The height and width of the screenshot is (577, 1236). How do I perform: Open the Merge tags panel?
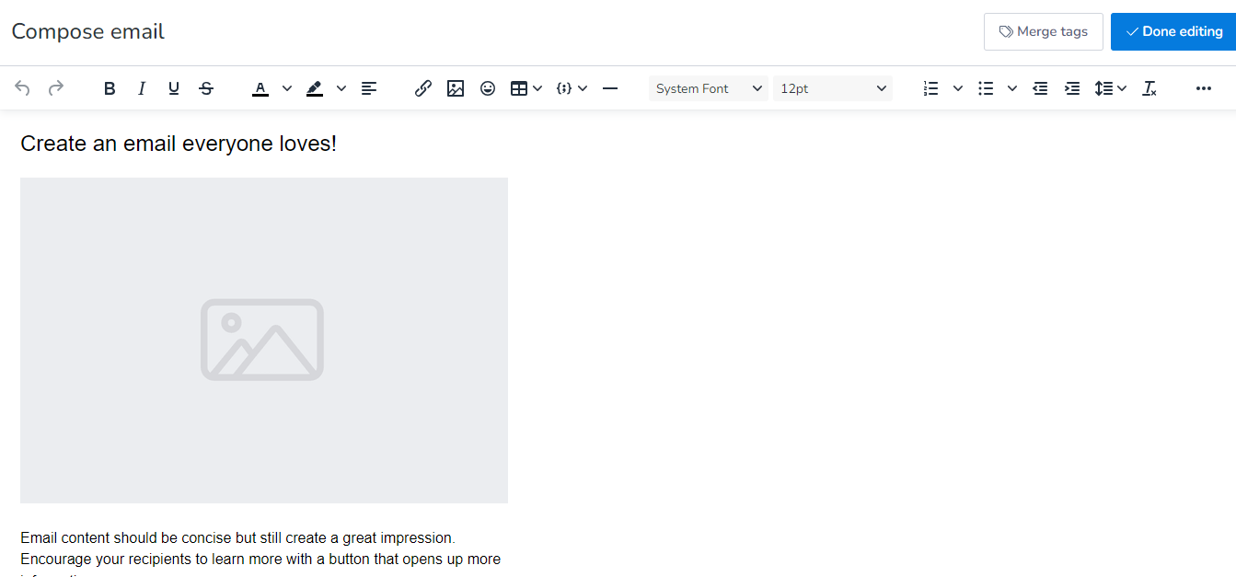coord(1043,30)
